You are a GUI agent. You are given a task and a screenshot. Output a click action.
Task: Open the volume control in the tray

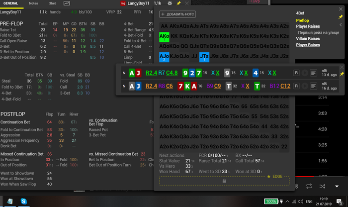[301, 202]
